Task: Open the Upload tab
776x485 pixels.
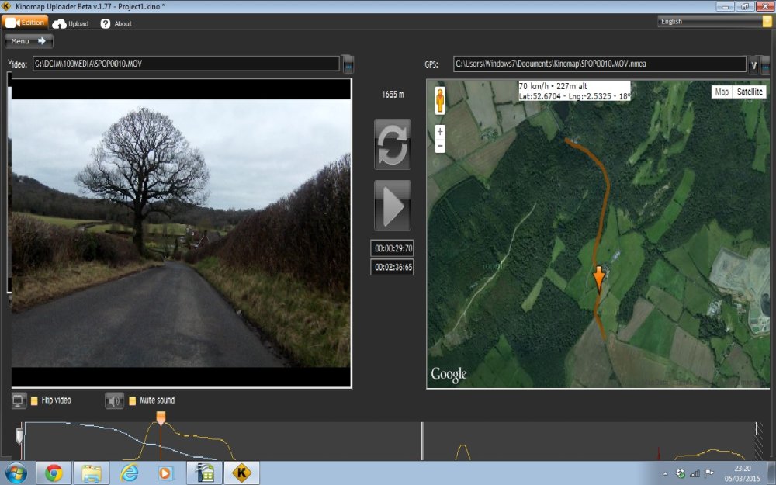Action: (x=71, y=23)
